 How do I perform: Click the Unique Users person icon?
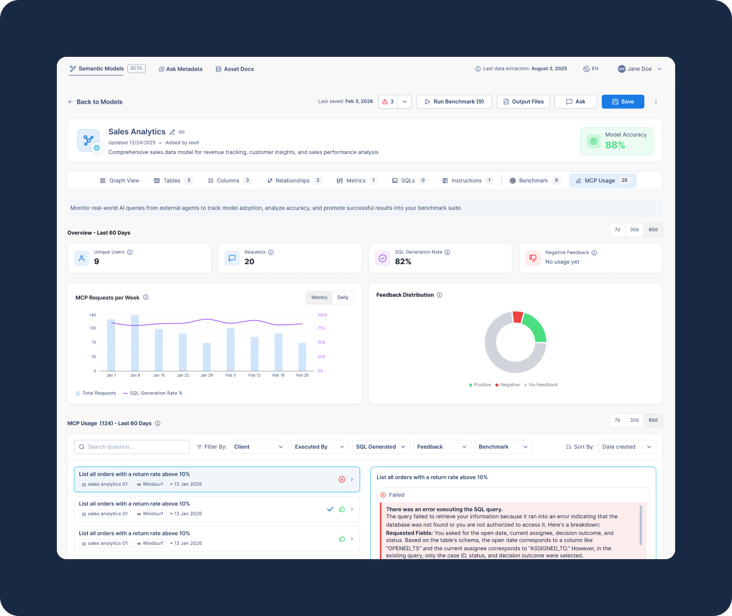pos(82,258)
